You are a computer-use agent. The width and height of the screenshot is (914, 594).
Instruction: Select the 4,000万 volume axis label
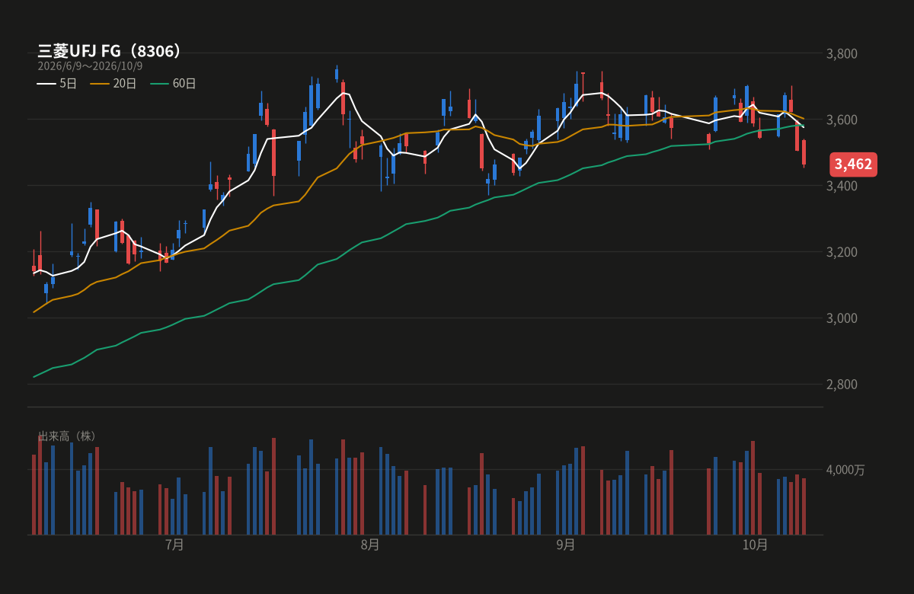coord(846,470)
